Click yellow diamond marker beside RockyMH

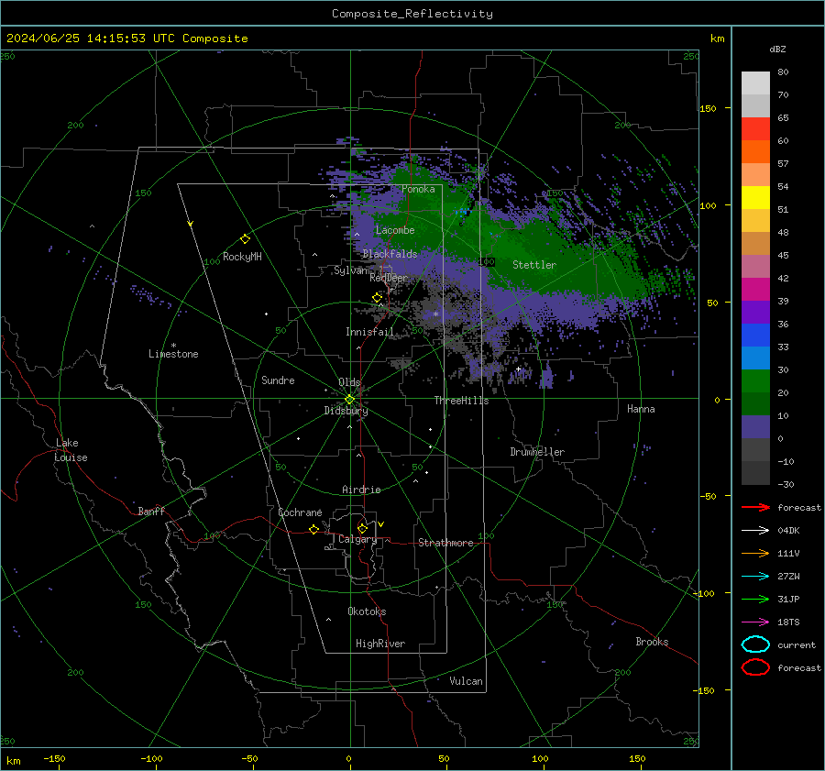[245, 239]
